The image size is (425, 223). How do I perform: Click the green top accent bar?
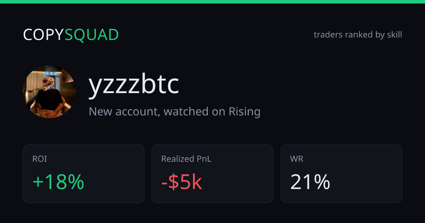click(x=212, y=2)
